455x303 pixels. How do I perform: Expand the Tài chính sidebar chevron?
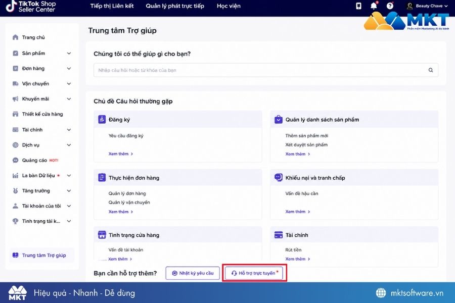click(x=69, y=130)
